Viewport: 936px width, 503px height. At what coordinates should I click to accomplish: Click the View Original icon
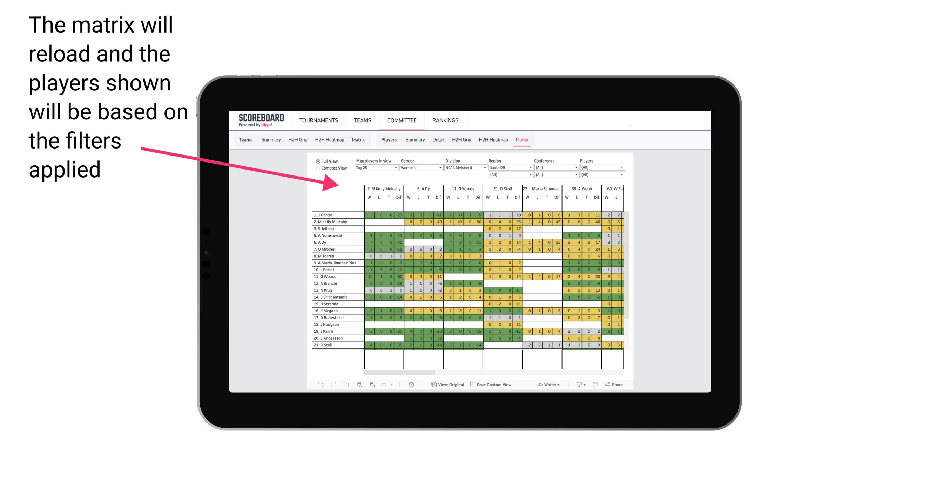[x=435, y=385]
